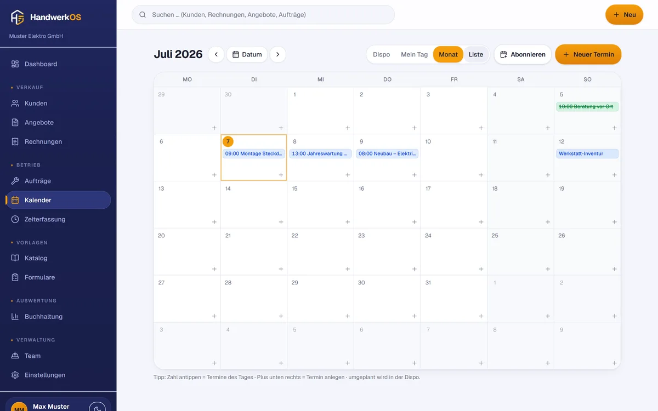This screenshot has width=658, height=411.
Task: Add appointment plus on July 8
Action: click(x=348, y=175)
